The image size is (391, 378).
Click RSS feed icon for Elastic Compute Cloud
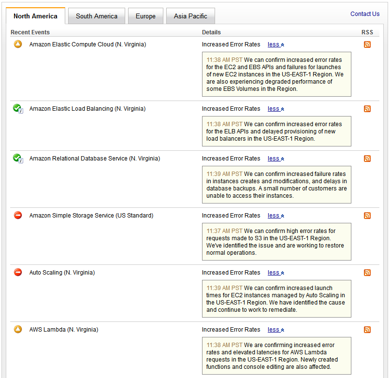pyautogui.click(x=367, y=45)
